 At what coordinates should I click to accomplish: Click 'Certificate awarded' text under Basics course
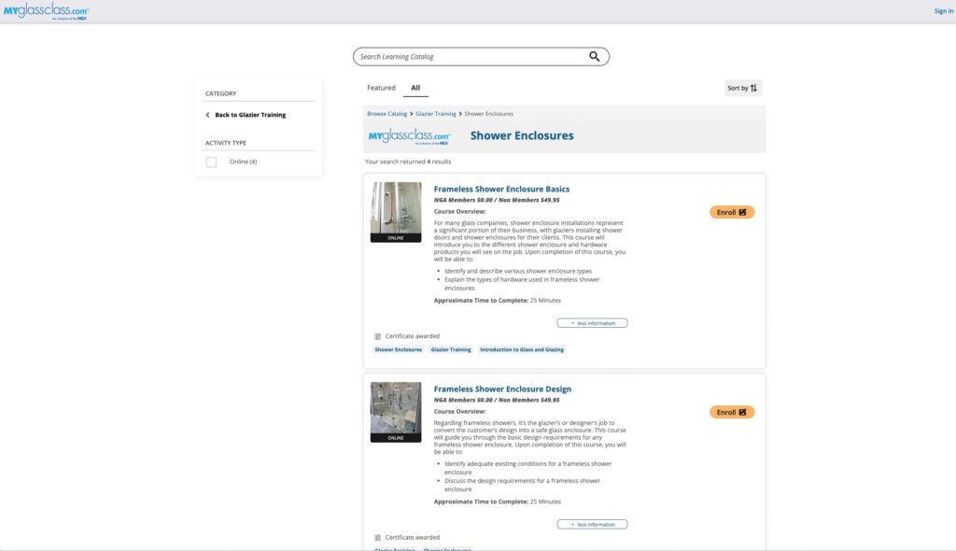(412, 336)
